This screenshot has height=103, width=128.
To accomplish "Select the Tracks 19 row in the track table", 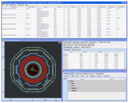I will click(x=94, y=63).
